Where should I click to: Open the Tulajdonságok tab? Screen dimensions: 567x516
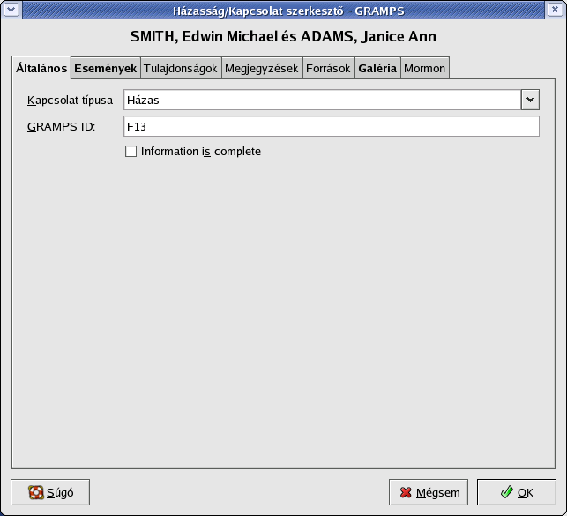180,68
